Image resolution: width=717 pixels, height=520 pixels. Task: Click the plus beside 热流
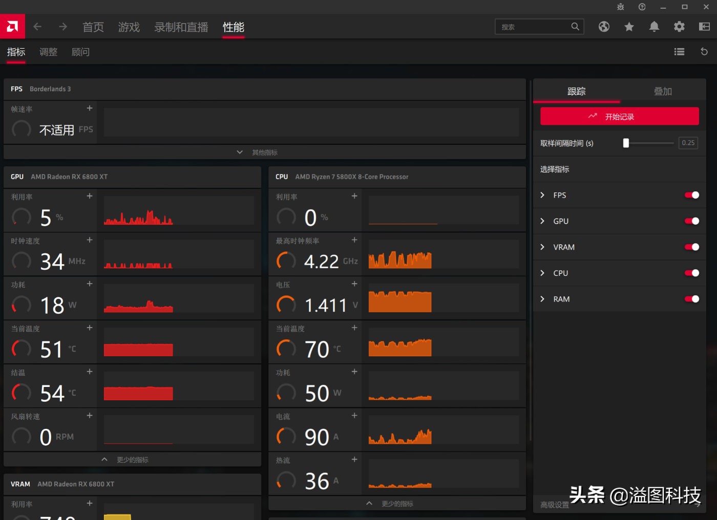click(x=354, y=460)
